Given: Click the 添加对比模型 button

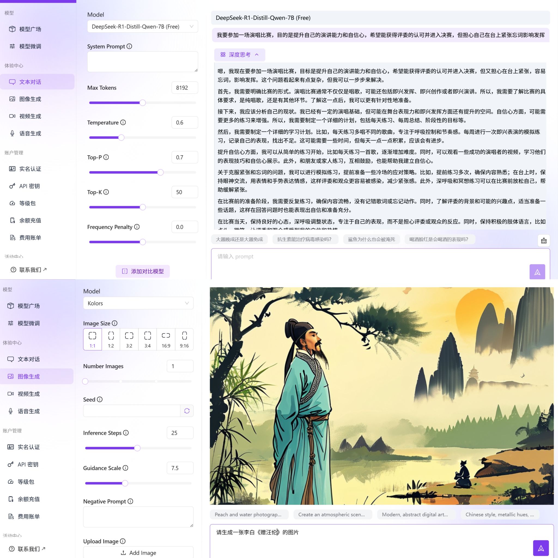Looking at the screenshot, I should (x=143, y=271).
